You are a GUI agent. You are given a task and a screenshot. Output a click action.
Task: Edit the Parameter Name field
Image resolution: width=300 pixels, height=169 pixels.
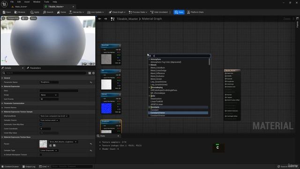[49, 82]
